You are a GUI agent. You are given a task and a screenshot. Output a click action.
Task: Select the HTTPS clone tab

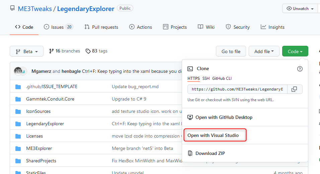[x=193, y=78]
